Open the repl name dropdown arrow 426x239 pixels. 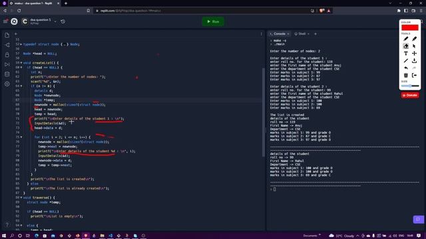click(55, 22)
